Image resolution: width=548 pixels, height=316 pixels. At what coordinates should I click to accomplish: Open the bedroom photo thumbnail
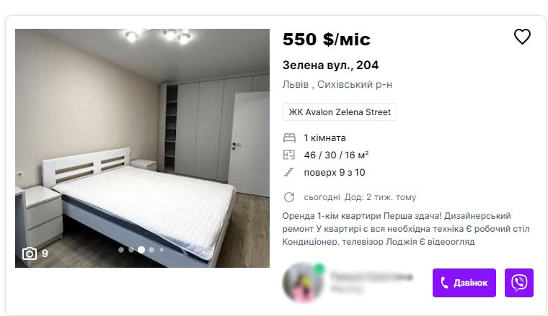[x=142, y=148]
